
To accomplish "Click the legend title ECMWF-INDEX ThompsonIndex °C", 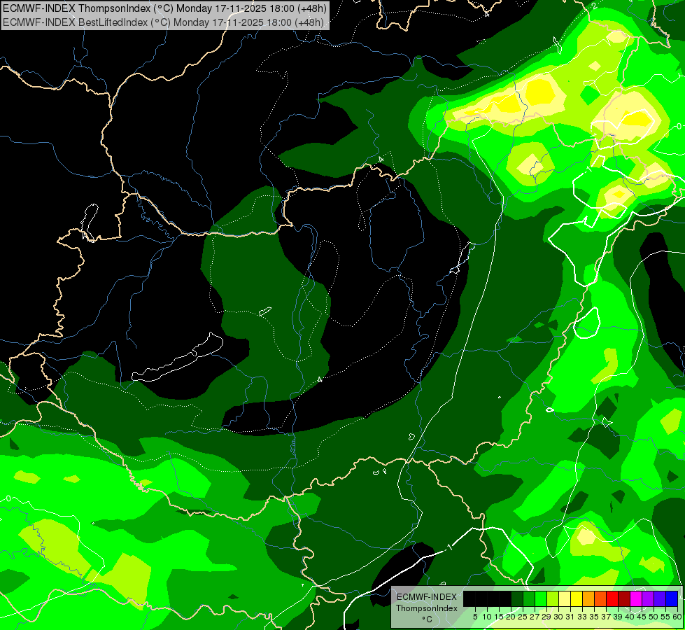I will click(427, 608).
